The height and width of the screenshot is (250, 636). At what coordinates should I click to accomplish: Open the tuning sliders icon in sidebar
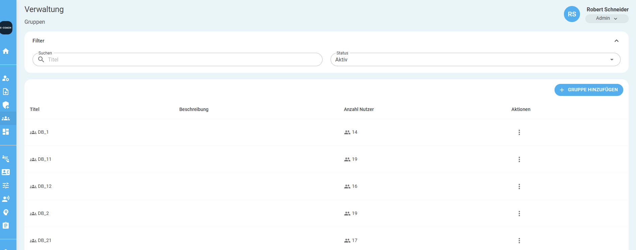click(6, 185)
